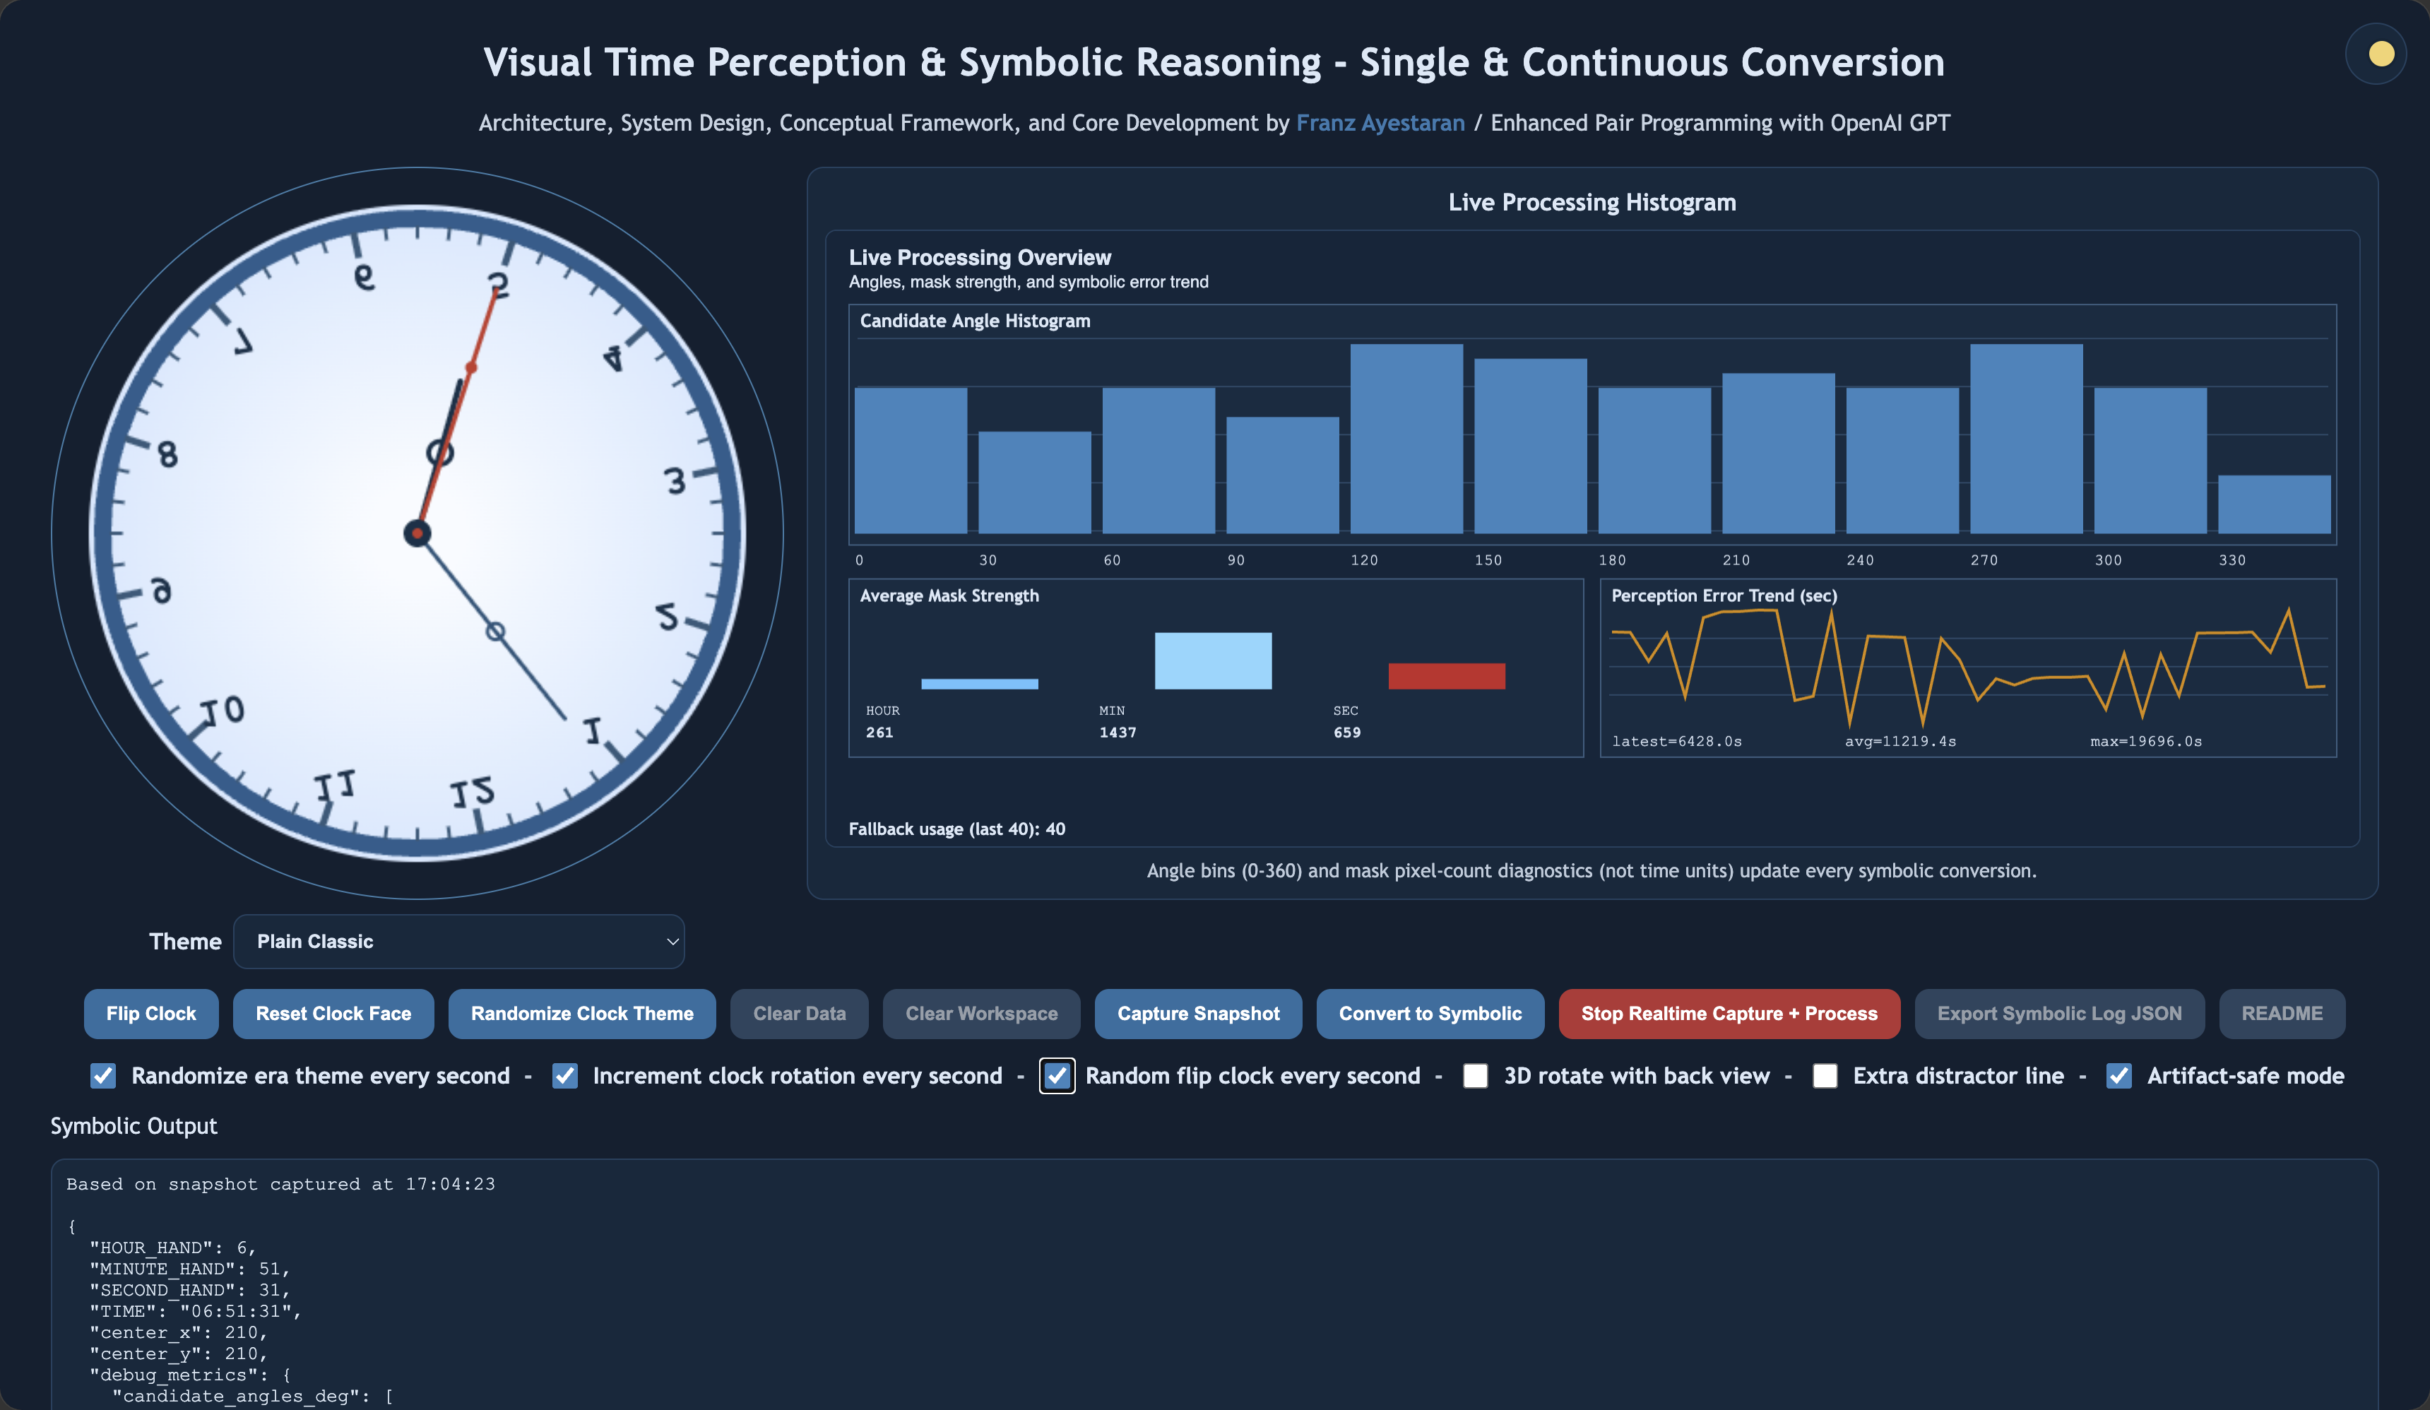2430x1410 pixels.
Task: Click the MIN mask strength bar
Action: pyautogui.click(x=1213, y=660)
